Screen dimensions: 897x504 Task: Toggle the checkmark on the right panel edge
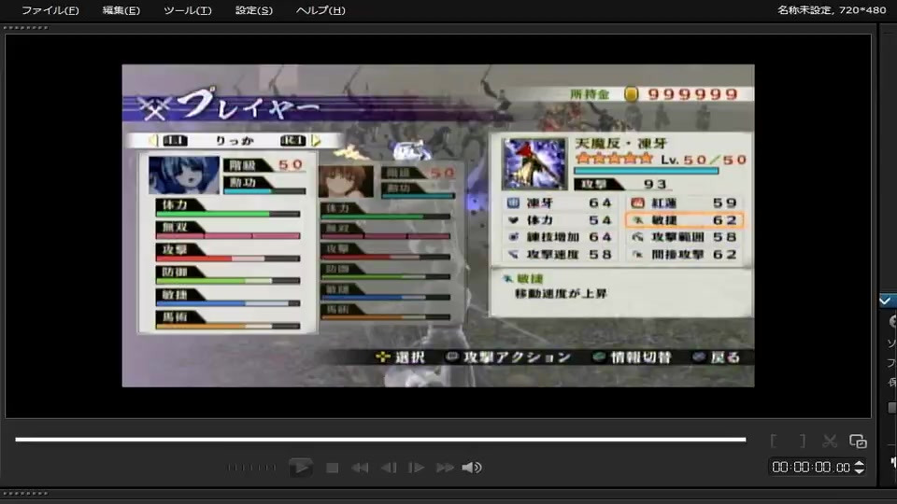click(886, 301)
